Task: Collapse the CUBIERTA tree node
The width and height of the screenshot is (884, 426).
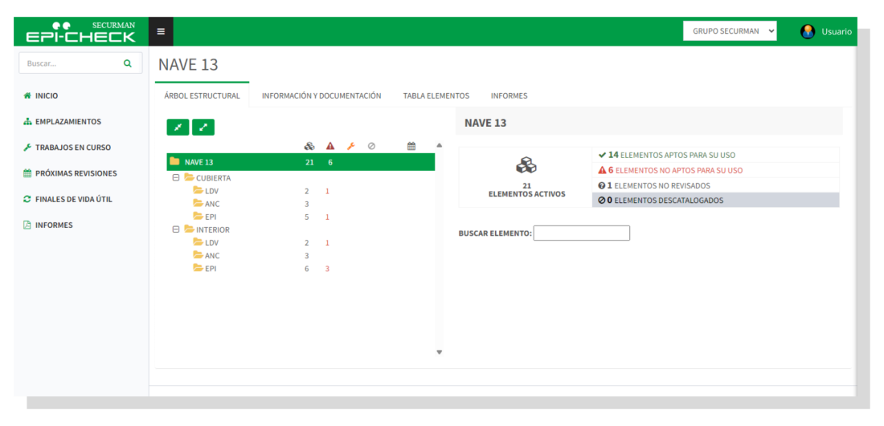Action: pyautogui.click(x=176, y=178)
